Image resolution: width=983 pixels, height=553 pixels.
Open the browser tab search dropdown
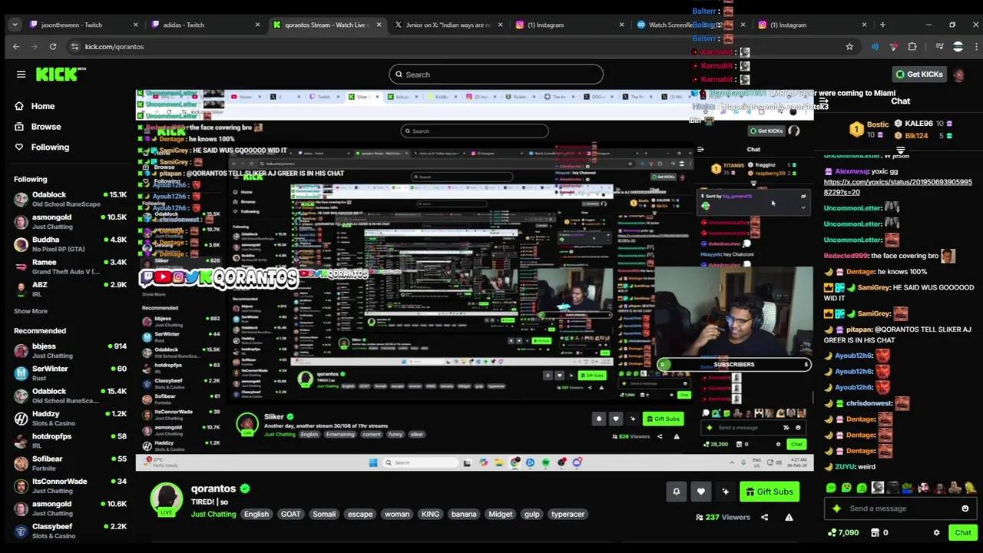pyautogui.click(x=15, y=25)
